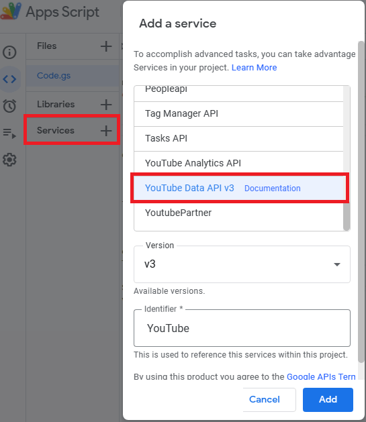Select YouTube Data API v3 service

pos(189,188)
